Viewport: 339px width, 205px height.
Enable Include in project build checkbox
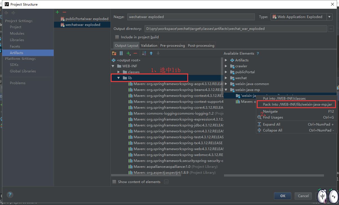click(117, 37)
